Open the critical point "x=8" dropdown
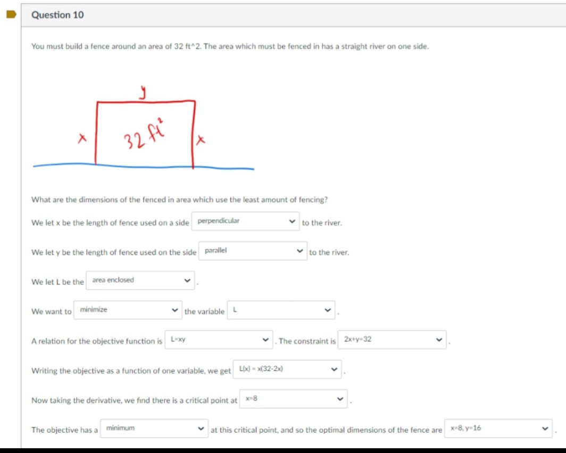 pyautogui.click(x=293, y=398)
